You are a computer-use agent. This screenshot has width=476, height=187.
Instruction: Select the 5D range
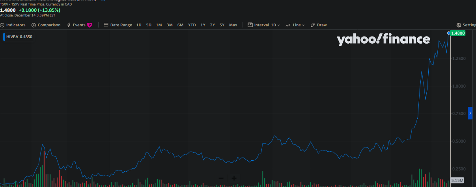149,25
